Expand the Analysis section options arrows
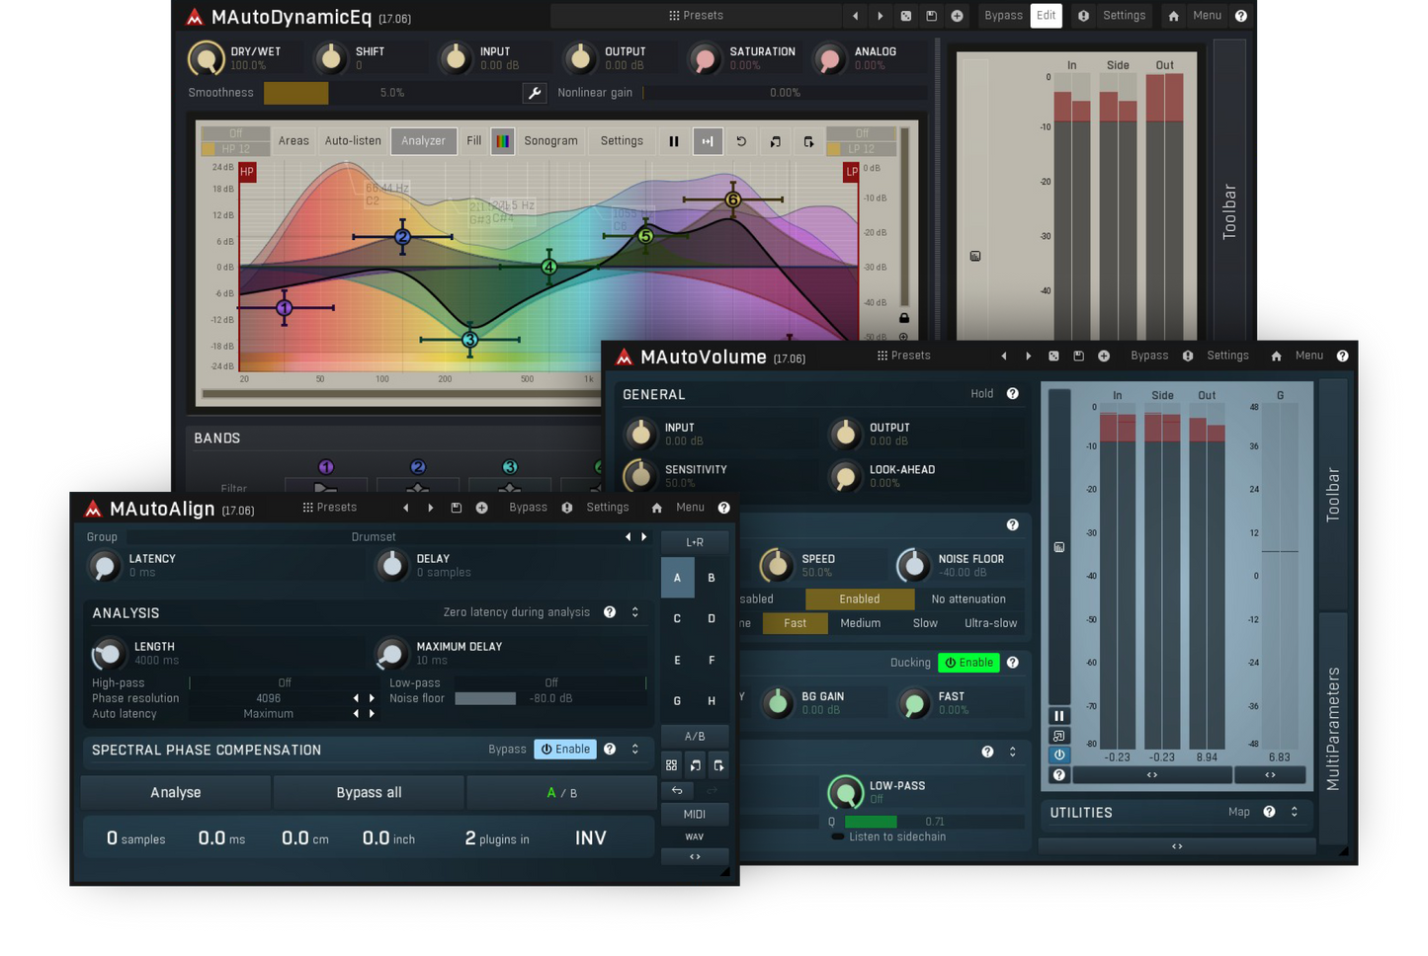This screenshot has height=956, width=1428. [x=634, y=612]
